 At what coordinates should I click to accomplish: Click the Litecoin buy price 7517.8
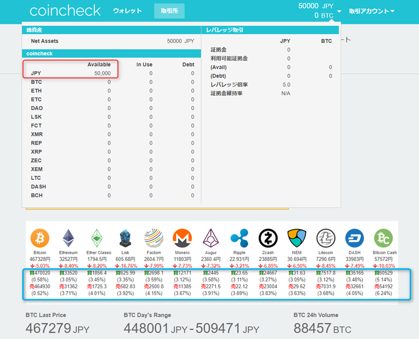coord(326,273)
